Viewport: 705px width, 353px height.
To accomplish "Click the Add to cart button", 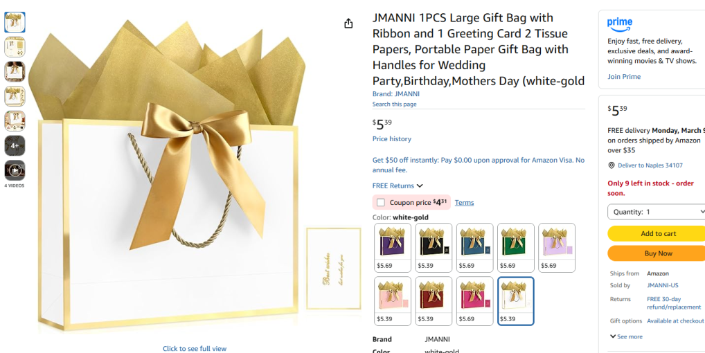I will (x=656, y=234).
